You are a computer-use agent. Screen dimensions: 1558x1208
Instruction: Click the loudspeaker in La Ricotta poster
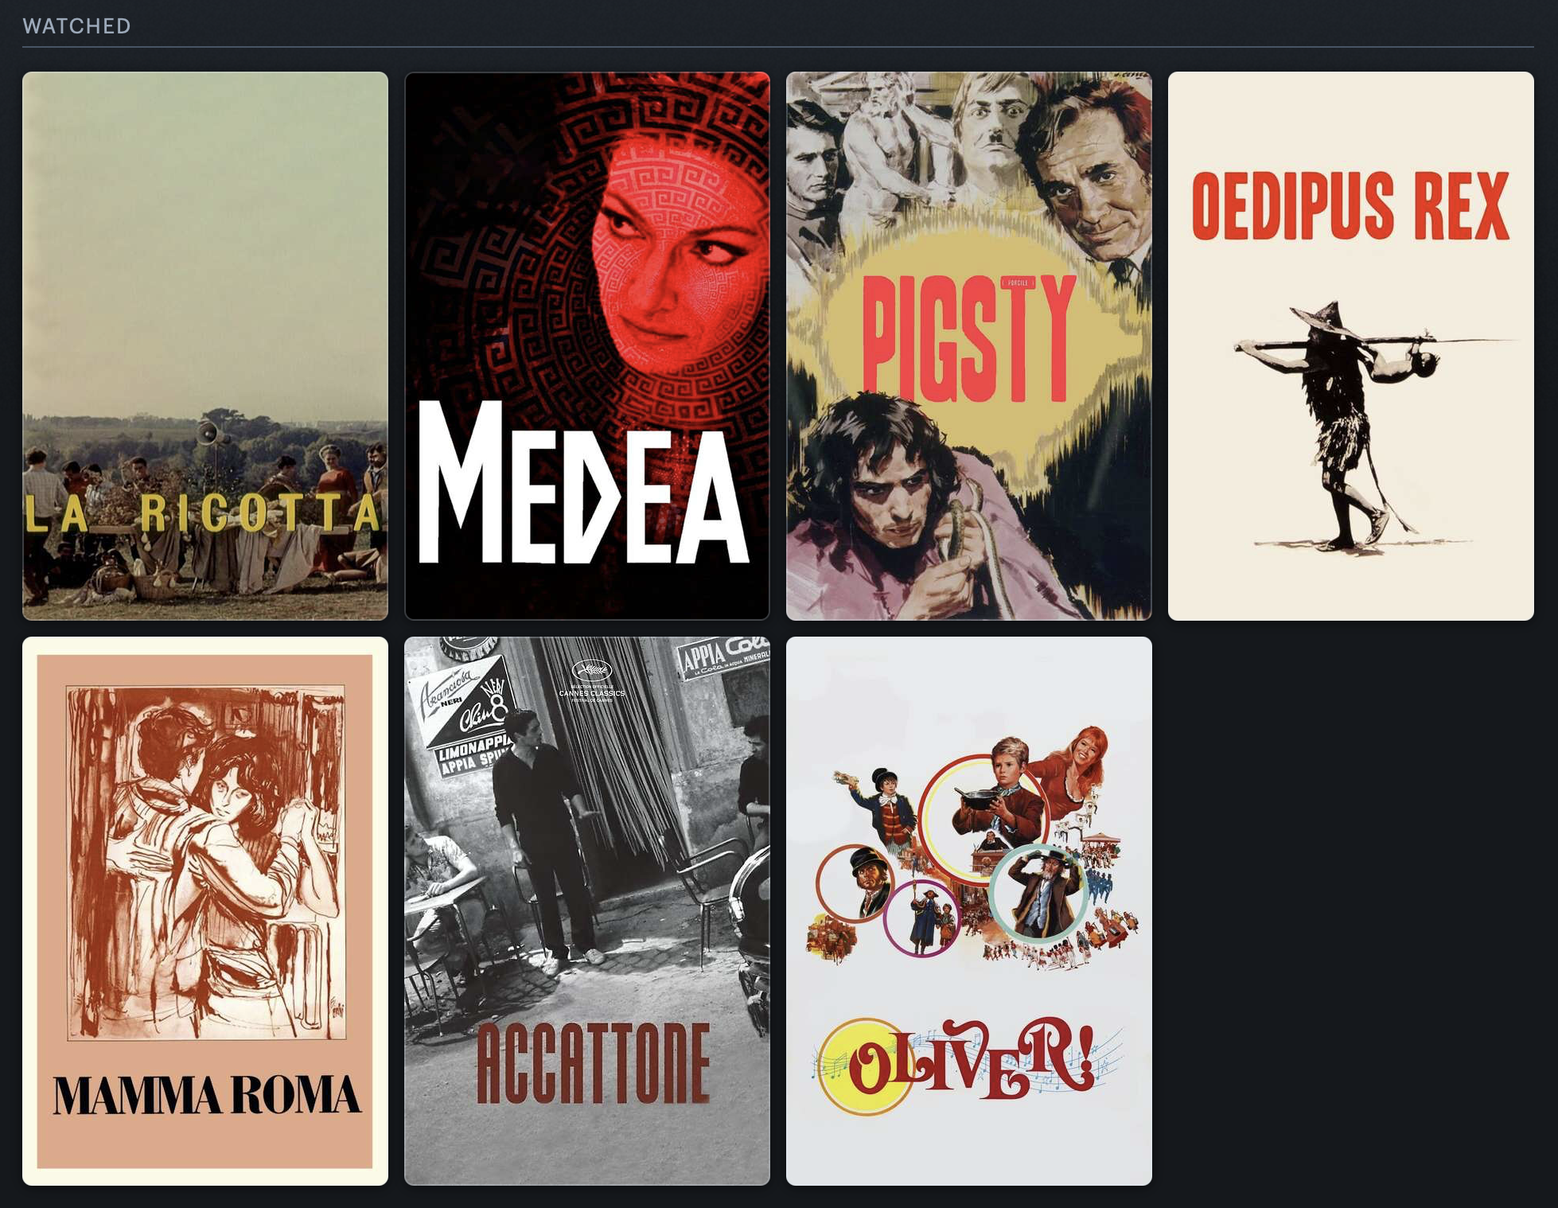208,432
